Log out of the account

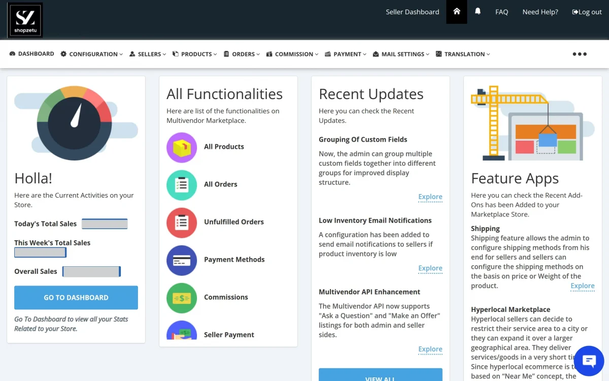(587, 12)
